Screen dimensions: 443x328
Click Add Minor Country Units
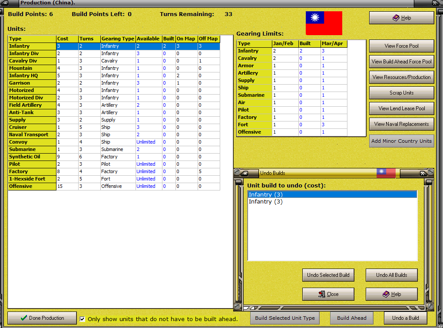401,141
